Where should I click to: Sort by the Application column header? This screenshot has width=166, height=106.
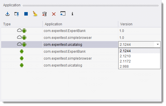(80, 24)
